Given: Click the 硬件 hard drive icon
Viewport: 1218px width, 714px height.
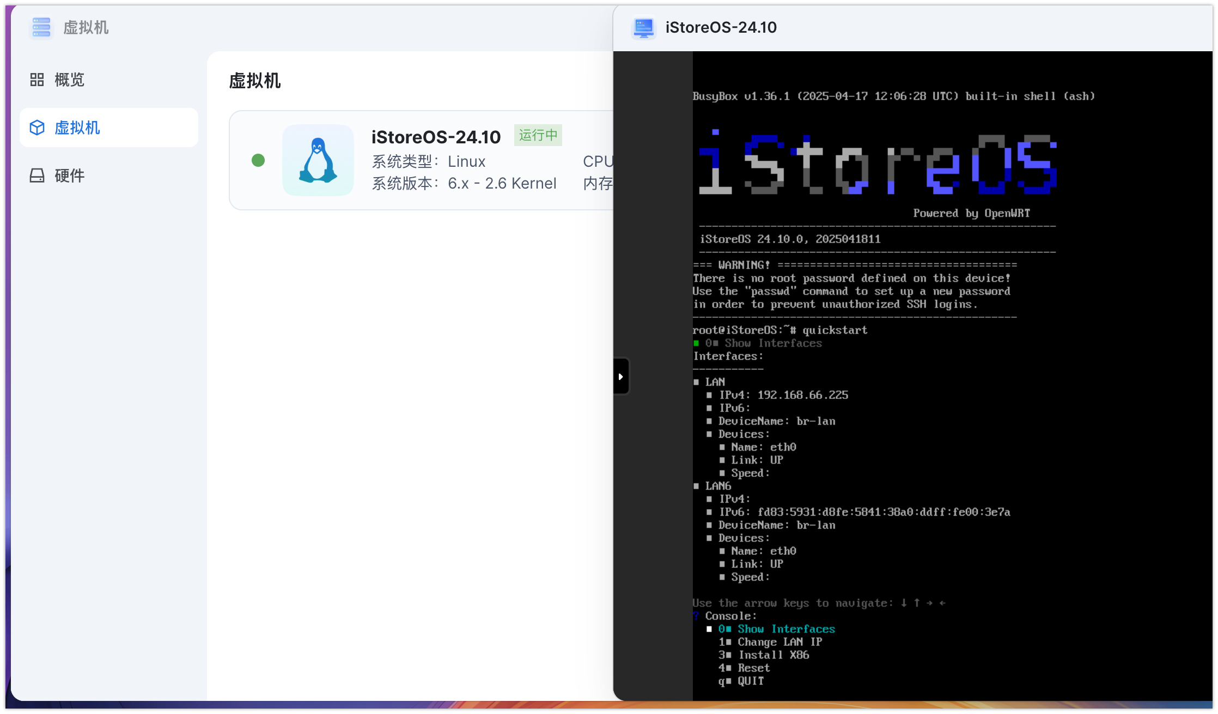Looking at the screenshot, I should 37,176.
